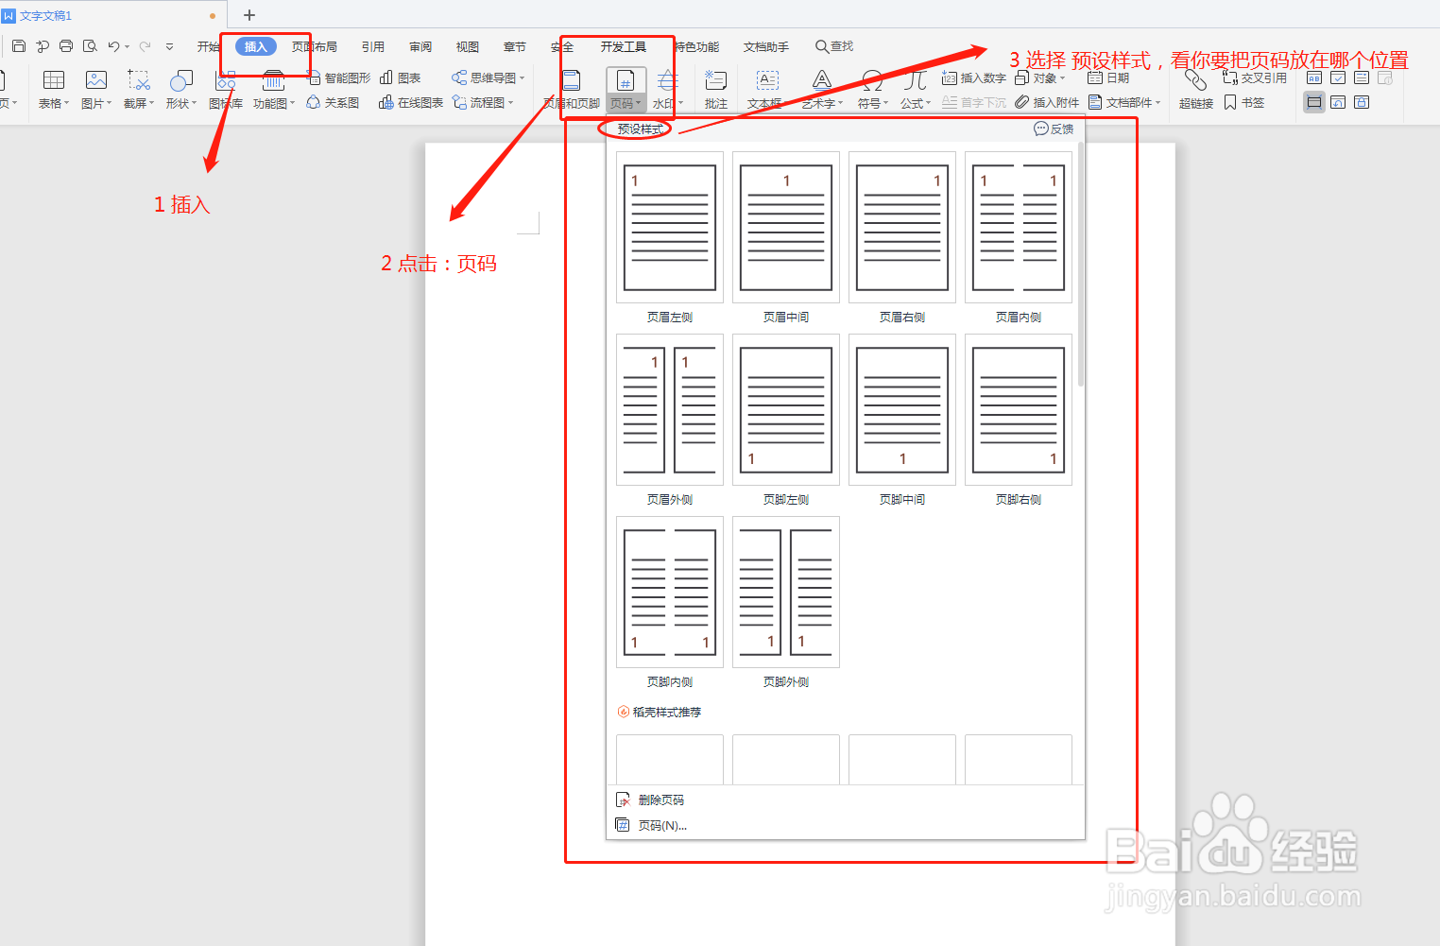Click the 符号 omega symbol icon
Viewport: 1440px width, 946px height.
[x=872, y=80]
